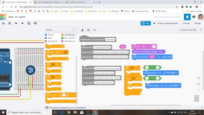Screen dimensions: 204x115
Task: Redo the last action
Action: [x=22, y=23]
